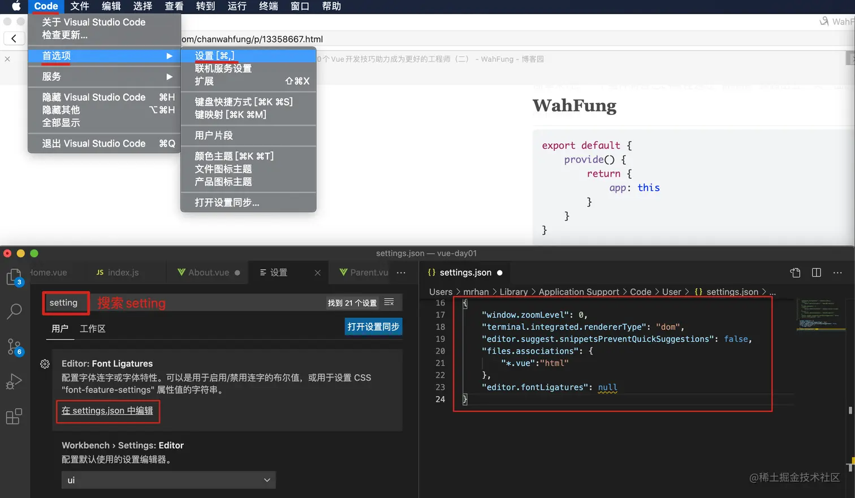Select 检查更新... menu entry
Image resolution: width=855 pixels, height=498 pixels.
tap(104, 35)
